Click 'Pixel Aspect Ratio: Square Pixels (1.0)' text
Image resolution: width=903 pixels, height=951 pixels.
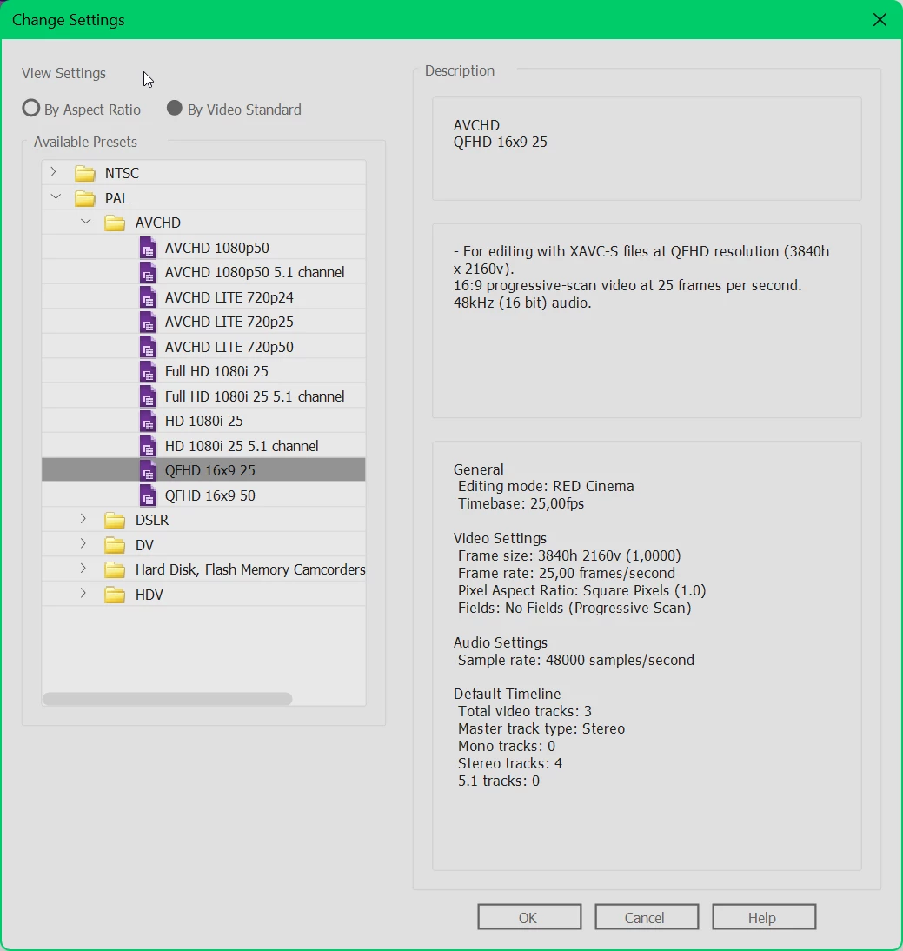click(x=582, y=591)
